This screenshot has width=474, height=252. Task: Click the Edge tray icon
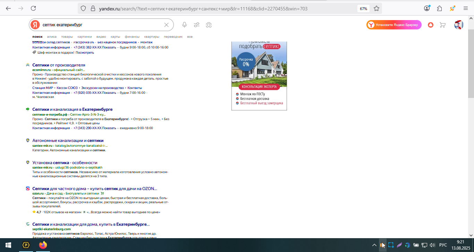[407, 245]
